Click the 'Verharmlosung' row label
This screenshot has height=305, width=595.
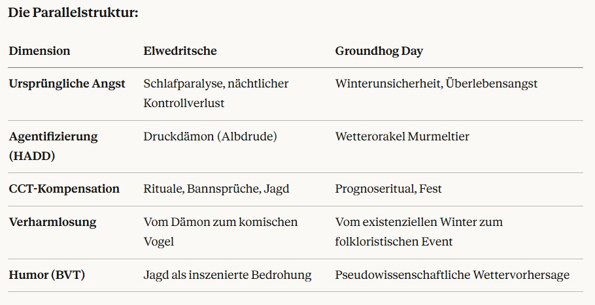(52, 222)
